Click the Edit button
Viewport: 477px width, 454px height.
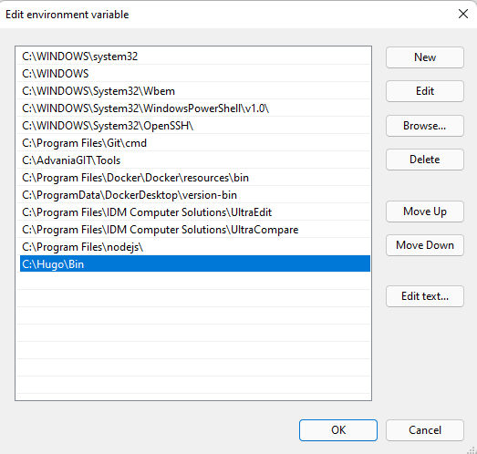425,91
